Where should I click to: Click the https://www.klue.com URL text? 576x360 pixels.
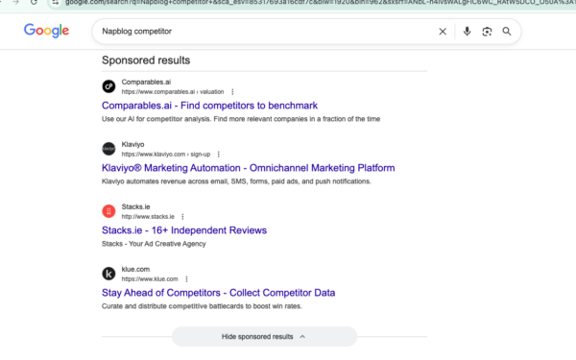pos(150,279)
